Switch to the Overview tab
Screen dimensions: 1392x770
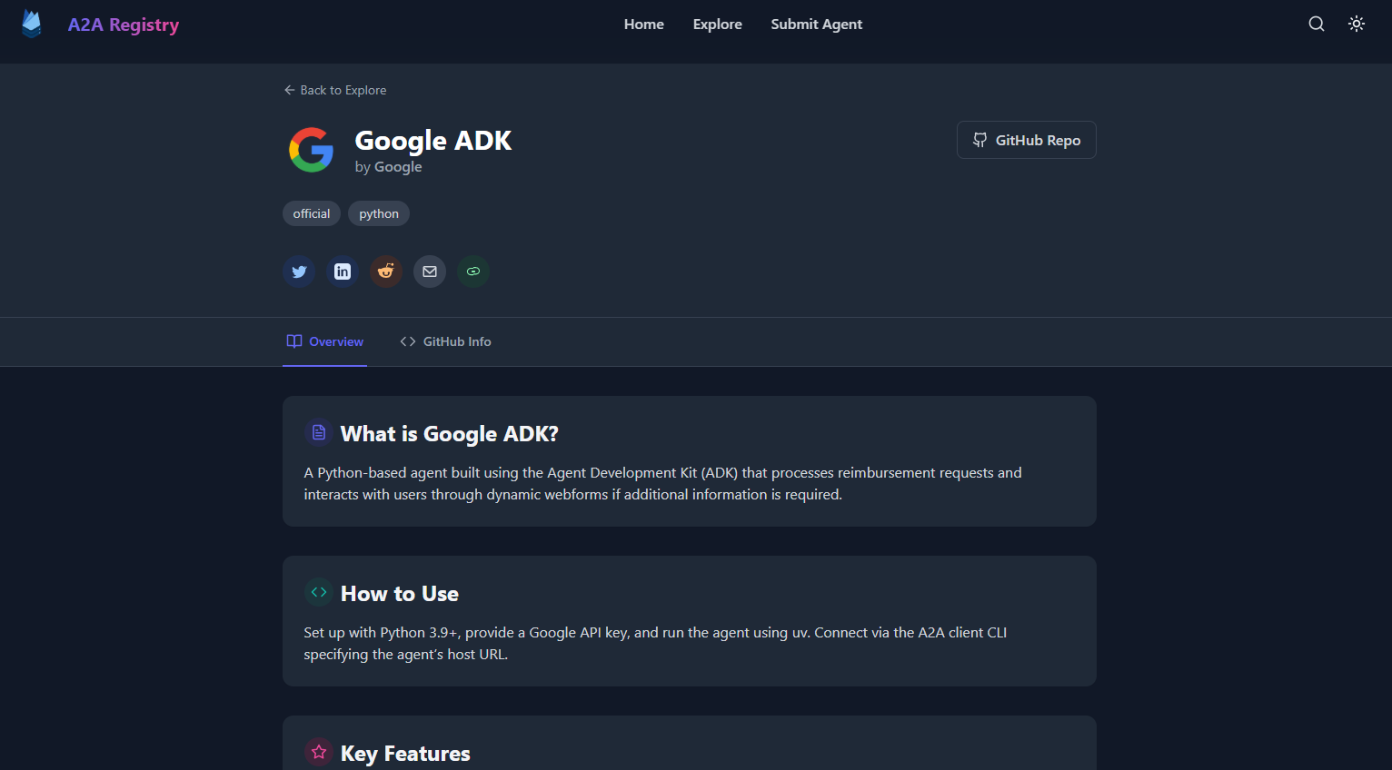click(x=325, y=341)
